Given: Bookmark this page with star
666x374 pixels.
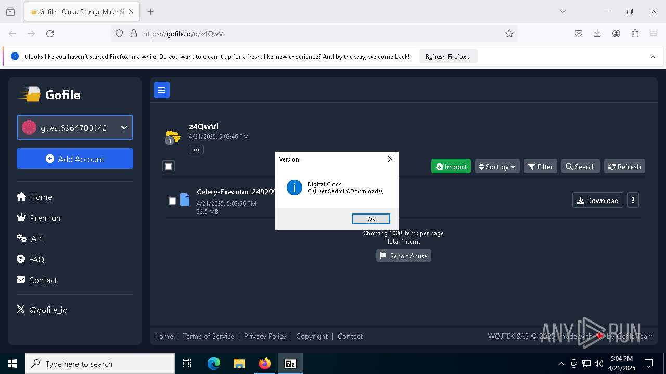Looking at the screenshot, I should pyautogui.click(x=509, y=33).
